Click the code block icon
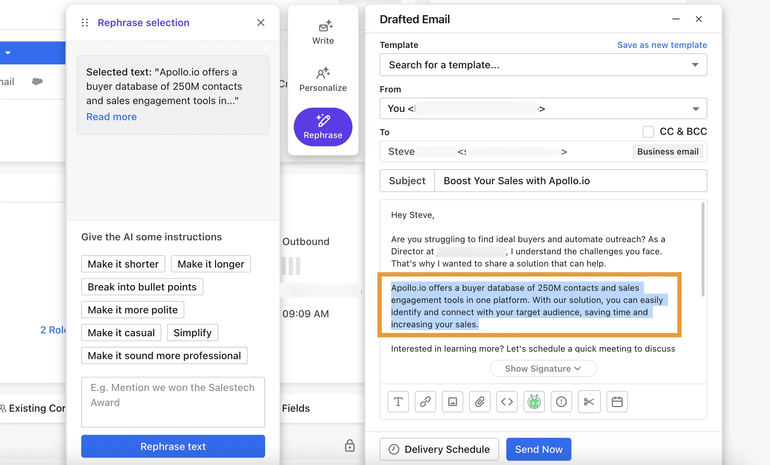 click(507, 401)
